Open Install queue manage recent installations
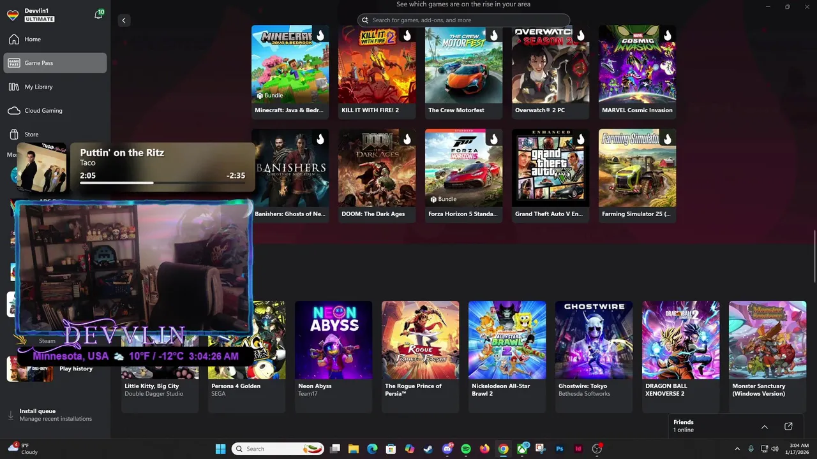This screenshot has height=459, width=817. [56, 415]
